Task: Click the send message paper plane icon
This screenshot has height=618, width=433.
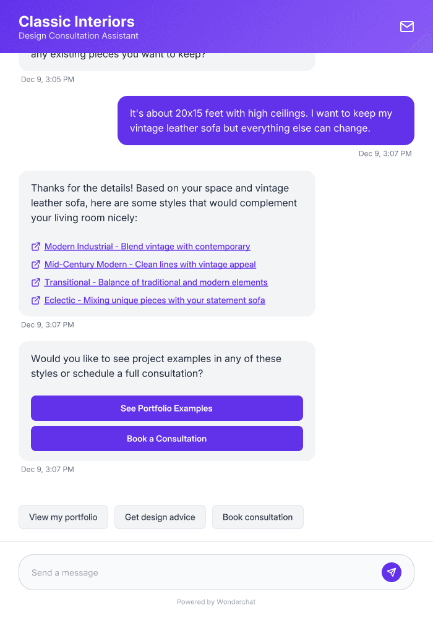Action: pos(392,572)
